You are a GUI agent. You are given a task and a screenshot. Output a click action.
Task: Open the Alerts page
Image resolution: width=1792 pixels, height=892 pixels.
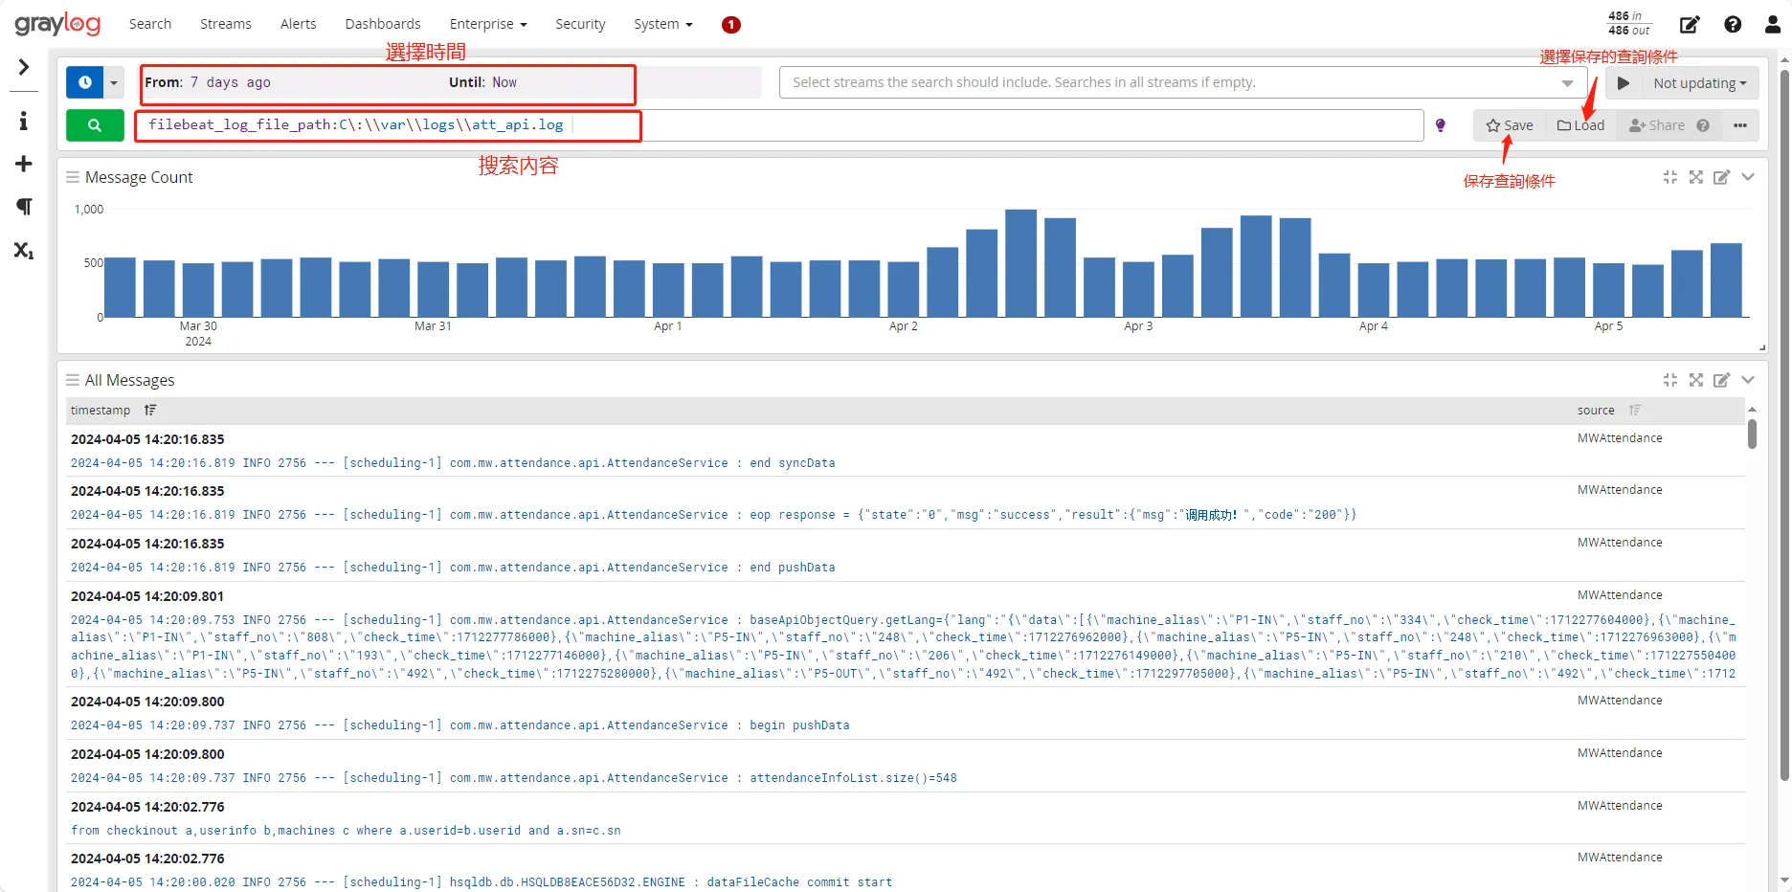(299, 24)
